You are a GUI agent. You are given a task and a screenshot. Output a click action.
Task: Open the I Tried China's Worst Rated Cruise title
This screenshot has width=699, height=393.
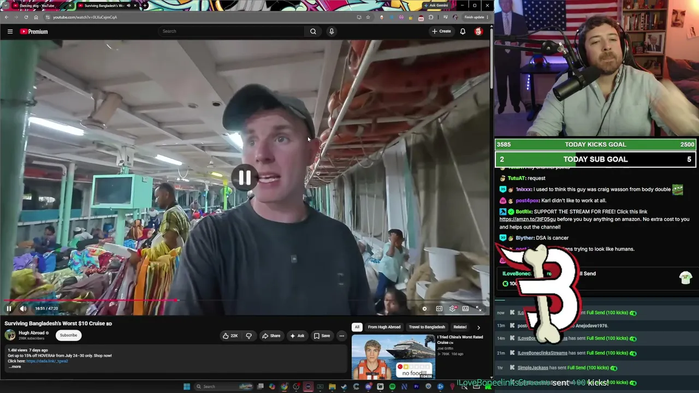coord(460,340)
